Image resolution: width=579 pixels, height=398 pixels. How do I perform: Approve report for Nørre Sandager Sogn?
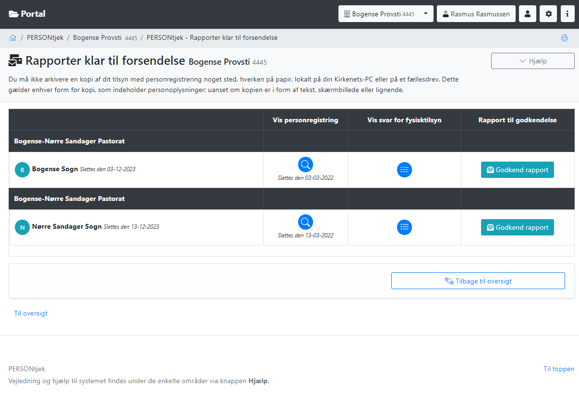(x=518, y=227)
